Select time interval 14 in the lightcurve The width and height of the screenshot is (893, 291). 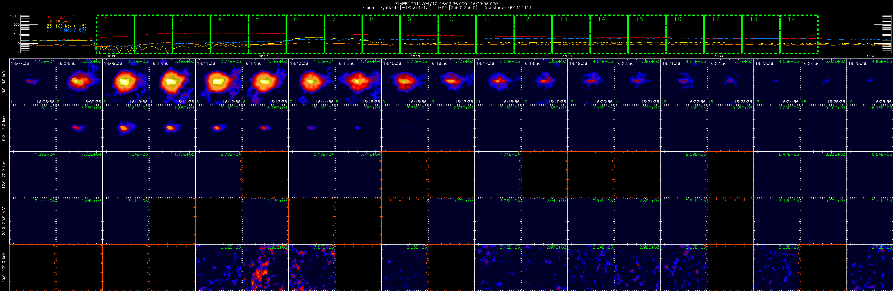[x=609, y=34]
